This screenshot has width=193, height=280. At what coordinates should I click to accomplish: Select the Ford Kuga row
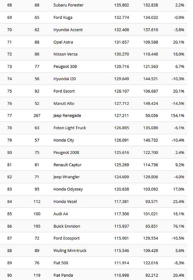(94, 18)
